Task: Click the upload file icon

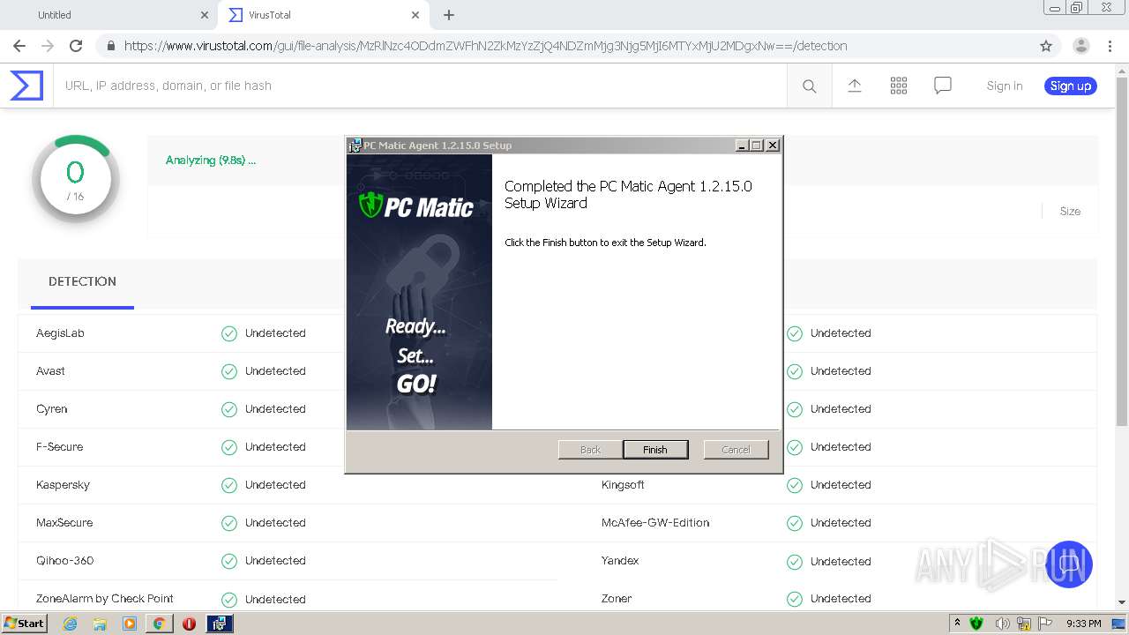Action: pyautogui.click(x=855, y=86)
